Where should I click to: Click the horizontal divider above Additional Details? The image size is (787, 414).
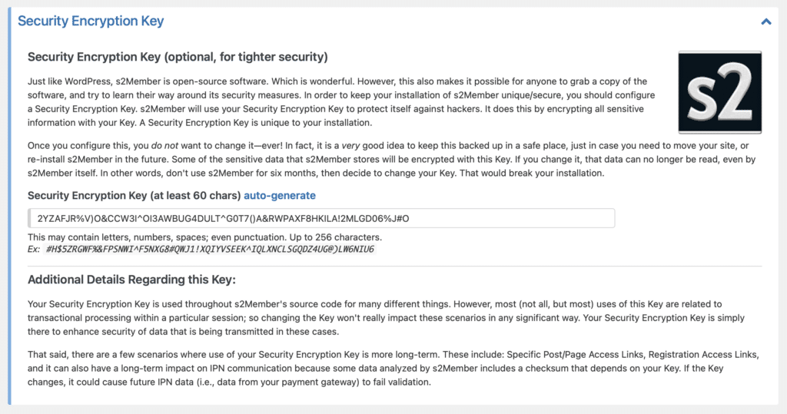coord(394,266)
